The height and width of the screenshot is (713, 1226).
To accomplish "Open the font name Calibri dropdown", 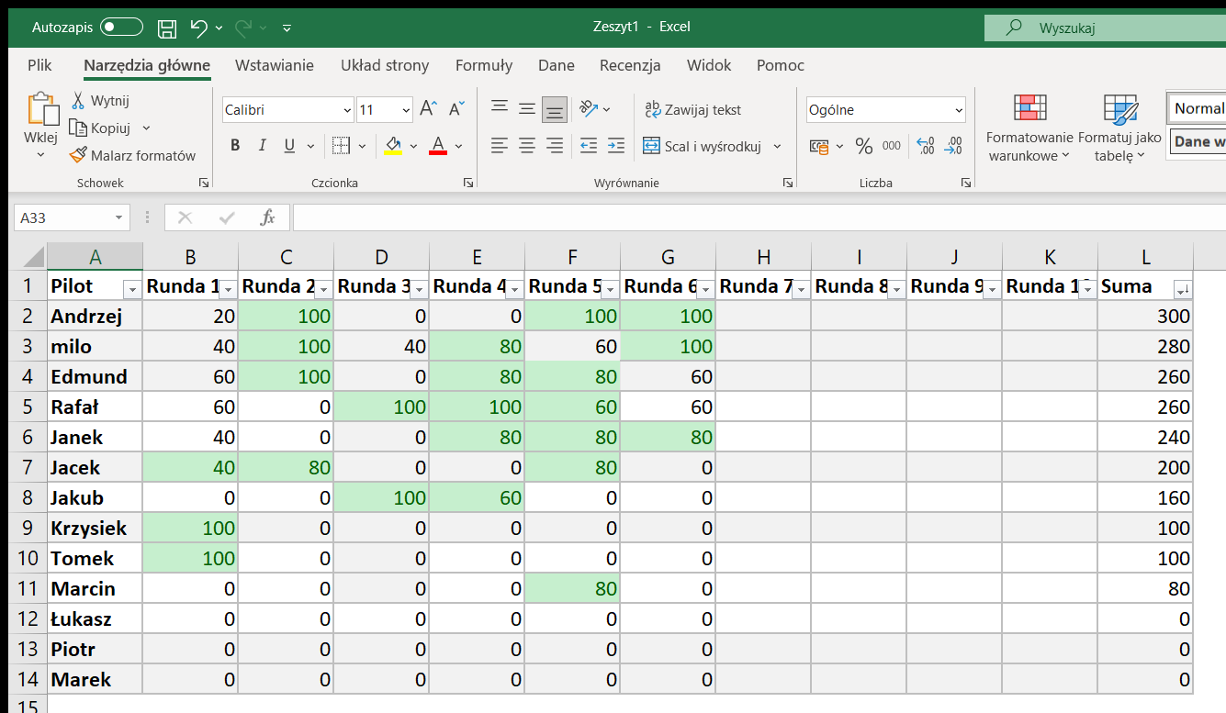I will coord(347,110).
